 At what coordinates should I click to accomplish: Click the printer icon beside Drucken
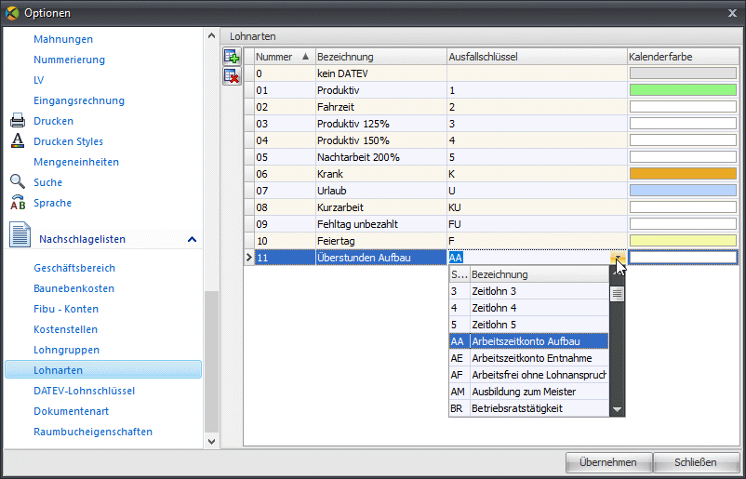click(x=18, y=121)
